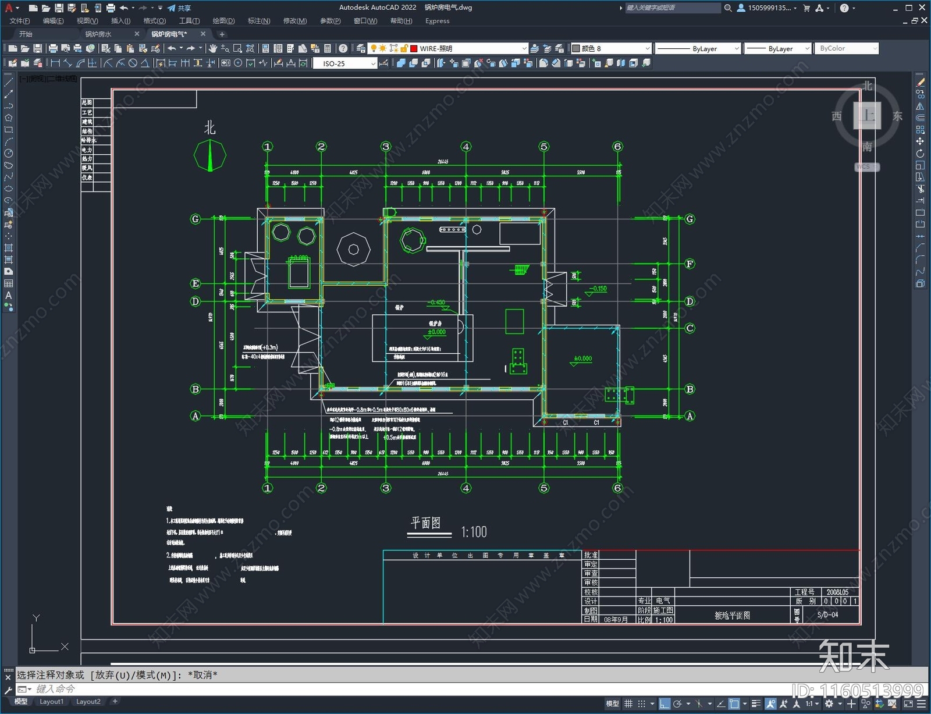The height and width of the screenshot is (714, 931).
Task: Click the Move tool in right modify toolbar
Action: coord(920,141)
